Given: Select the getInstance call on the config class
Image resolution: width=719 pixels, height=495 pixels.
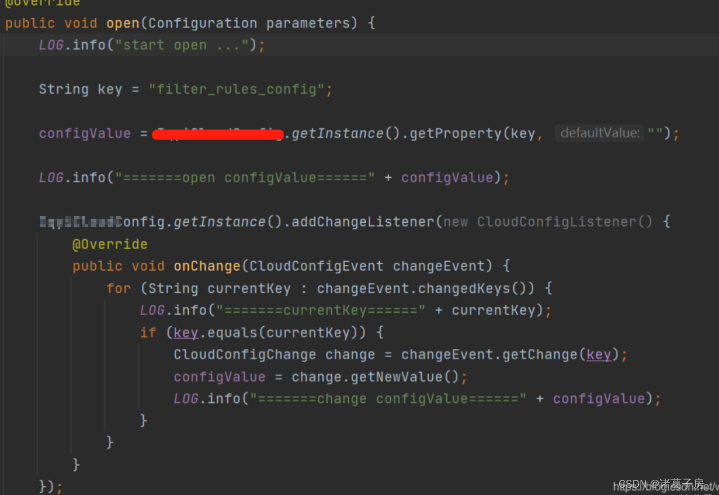Looking at the screenshot, I should [337, 133].
